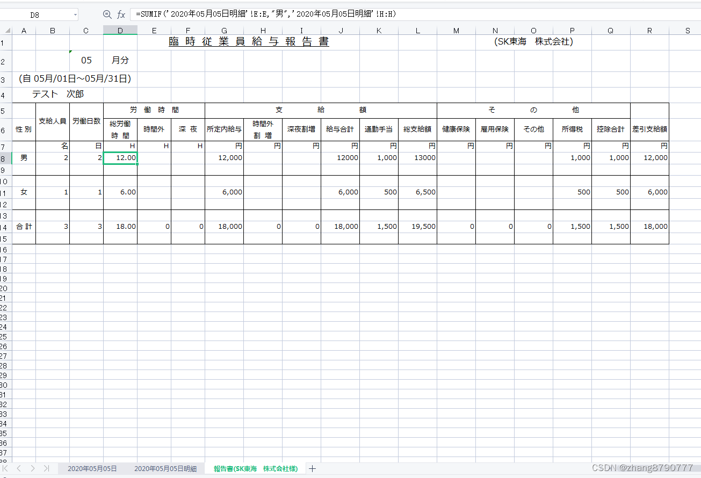Switch to the 2020年05月05日明細 sheet tab

pos(165,469)
